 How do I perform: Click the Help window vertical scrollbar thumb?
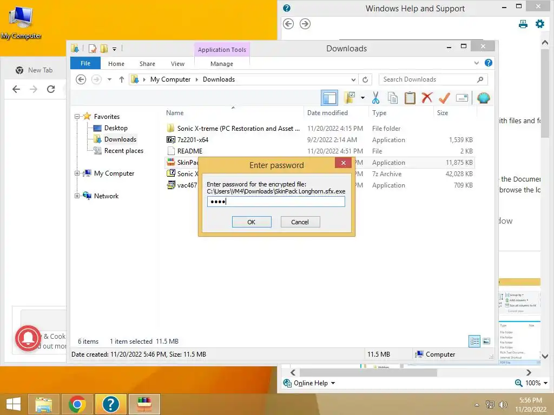545,94
